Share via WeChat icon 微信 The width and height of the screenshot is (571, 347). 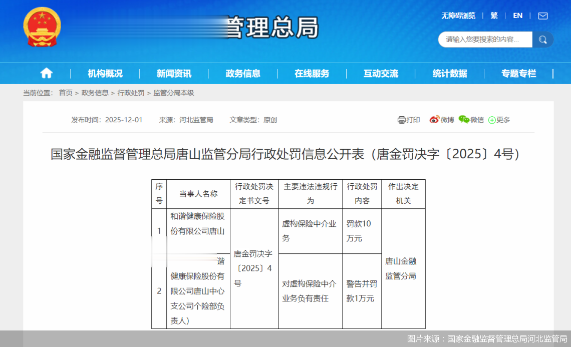click(471, 120)
